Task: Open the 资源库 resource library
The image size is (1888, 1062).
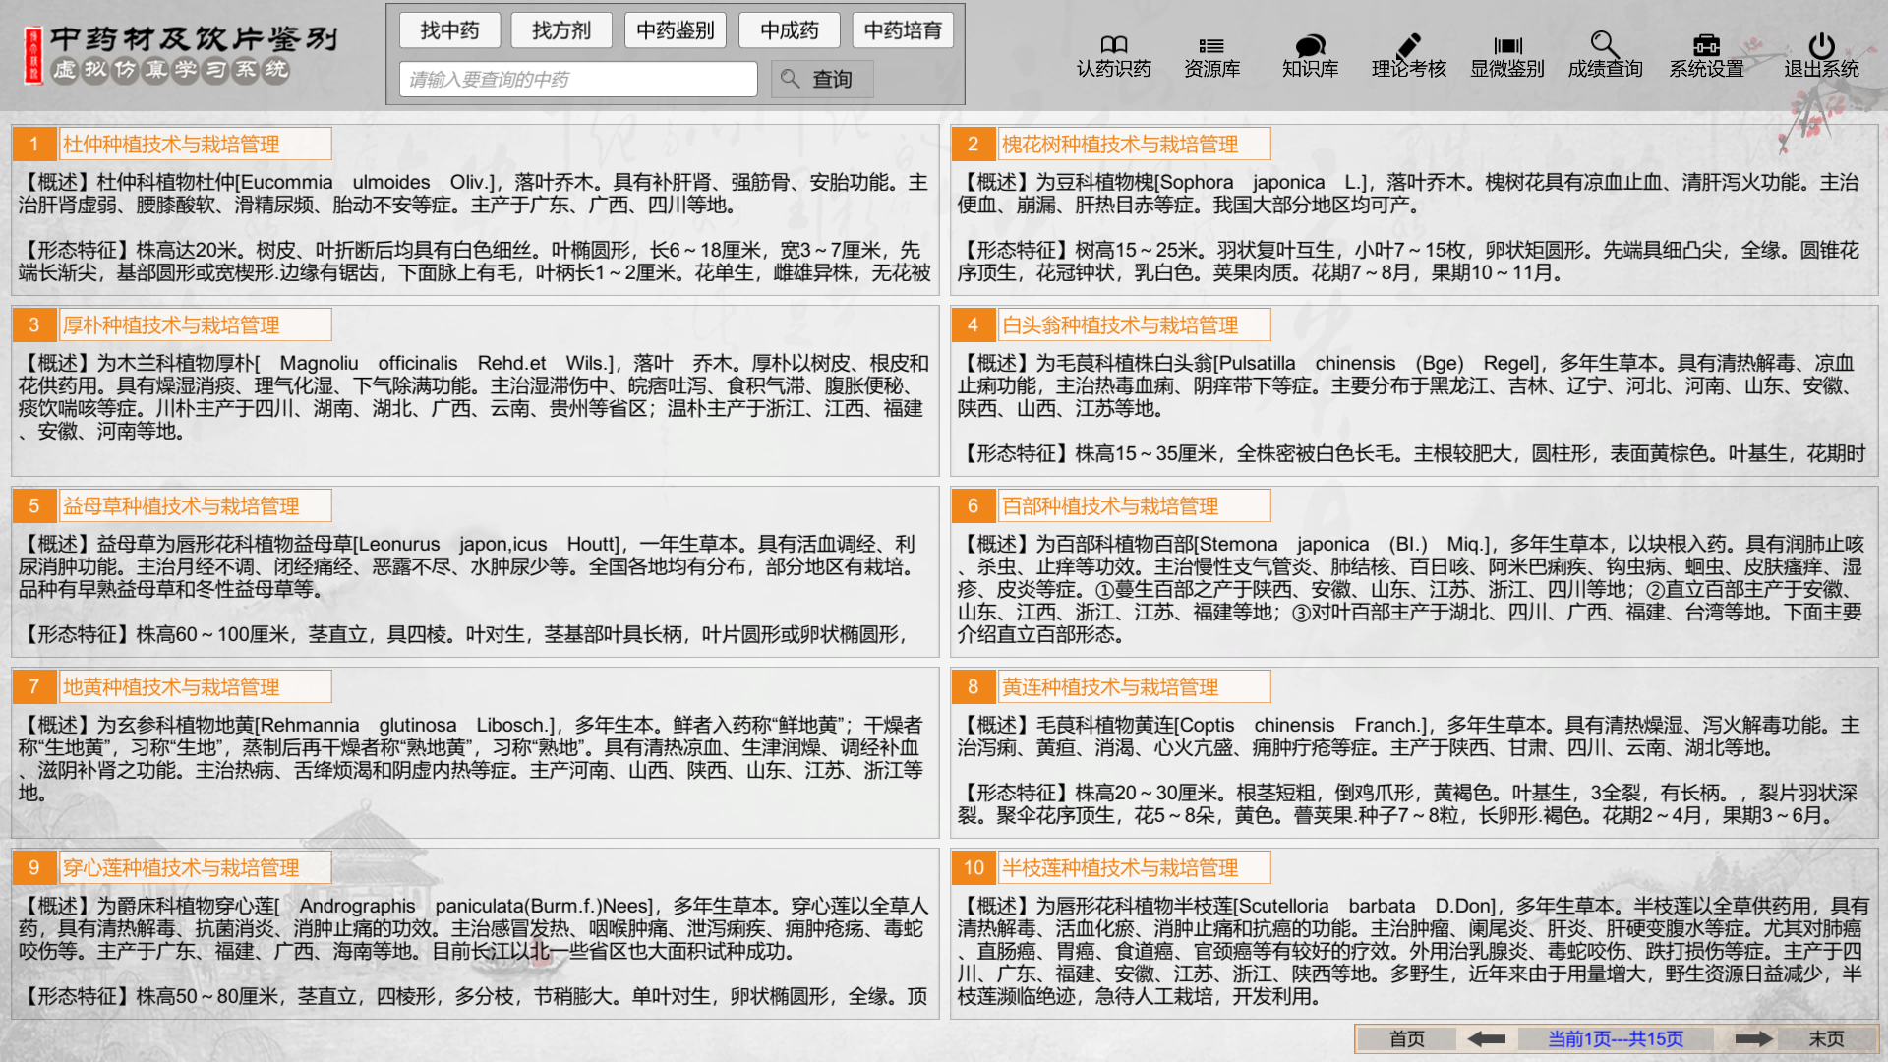Action: tap(1211, 54)
